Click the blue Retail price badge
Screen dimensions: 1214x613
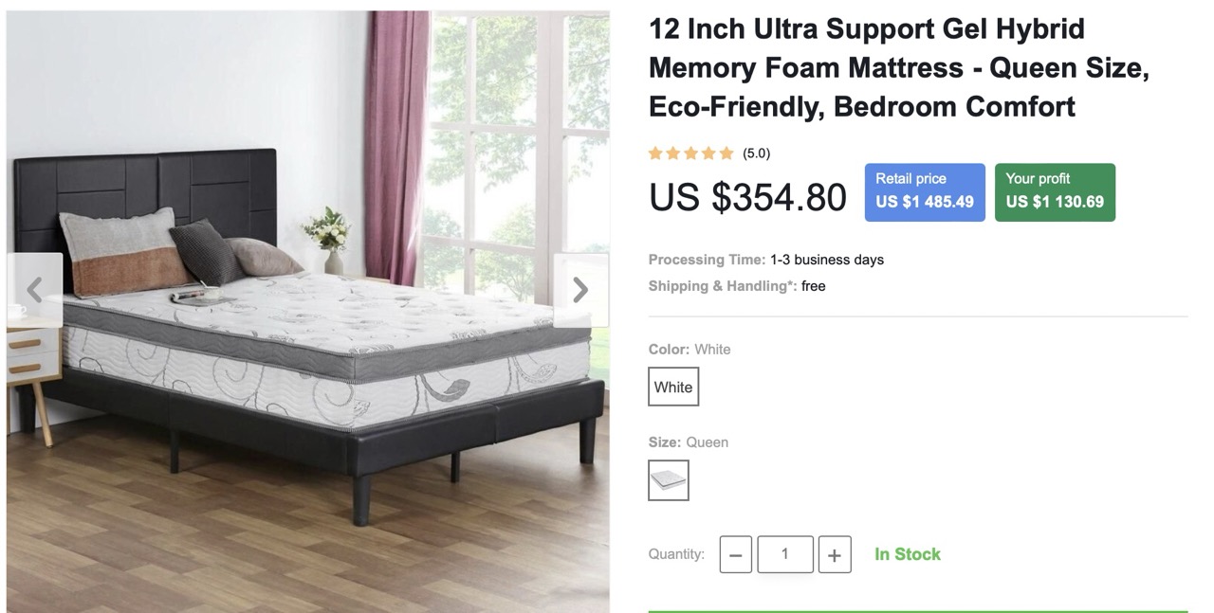click(925, 192)
